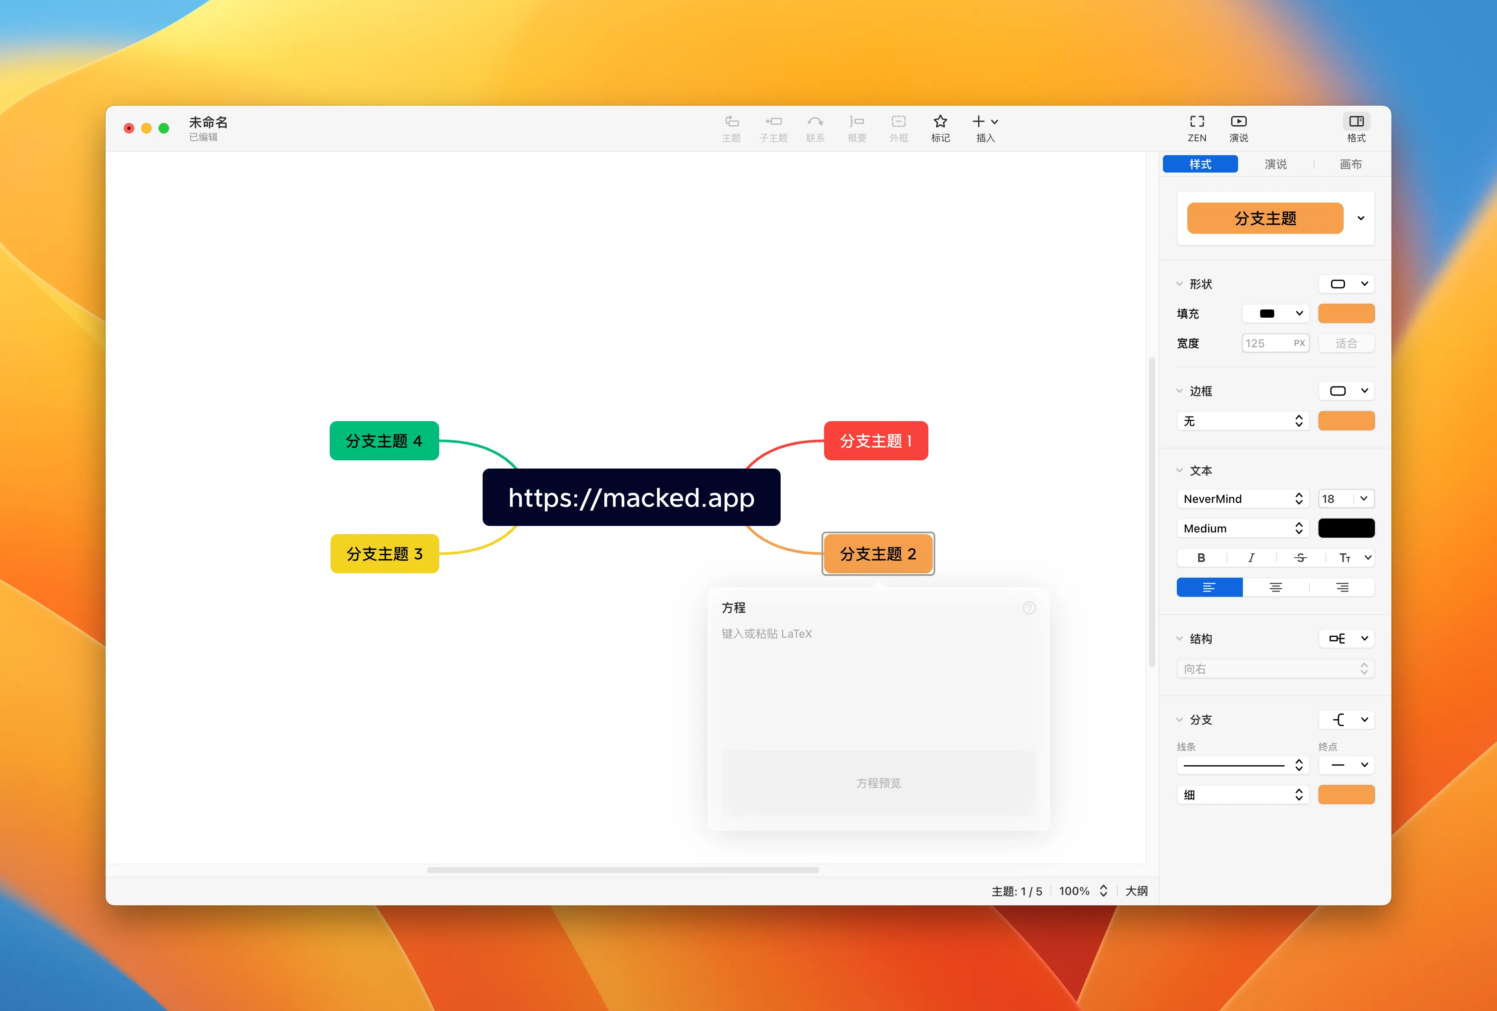The image size is (1497, 1011).
Task: Click the 适合 fit width button
Action: tap(1346, 343)
